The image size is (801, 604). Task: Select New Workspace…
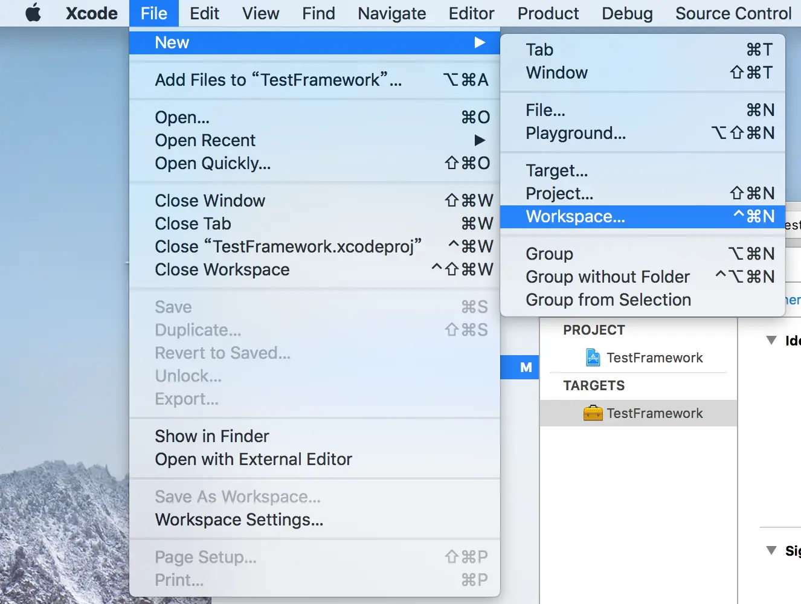pos(643,216)
